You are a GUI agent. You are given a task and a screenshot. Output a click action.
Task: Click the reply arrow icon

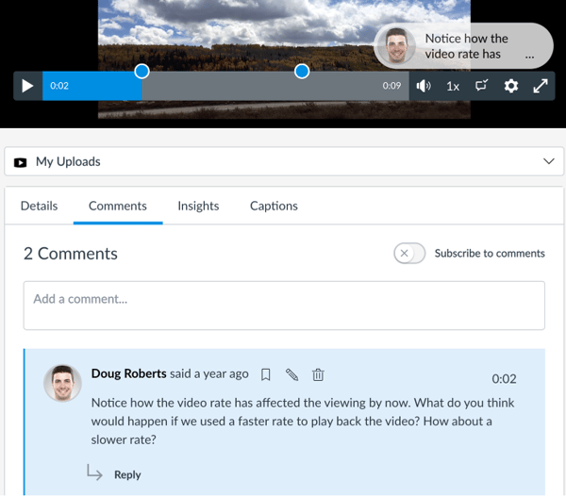click(94, 472)
